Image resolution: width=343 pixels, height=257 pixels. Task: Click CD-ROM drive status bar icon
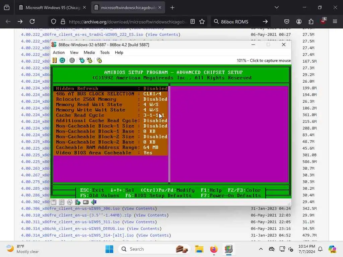click(70, 202)
